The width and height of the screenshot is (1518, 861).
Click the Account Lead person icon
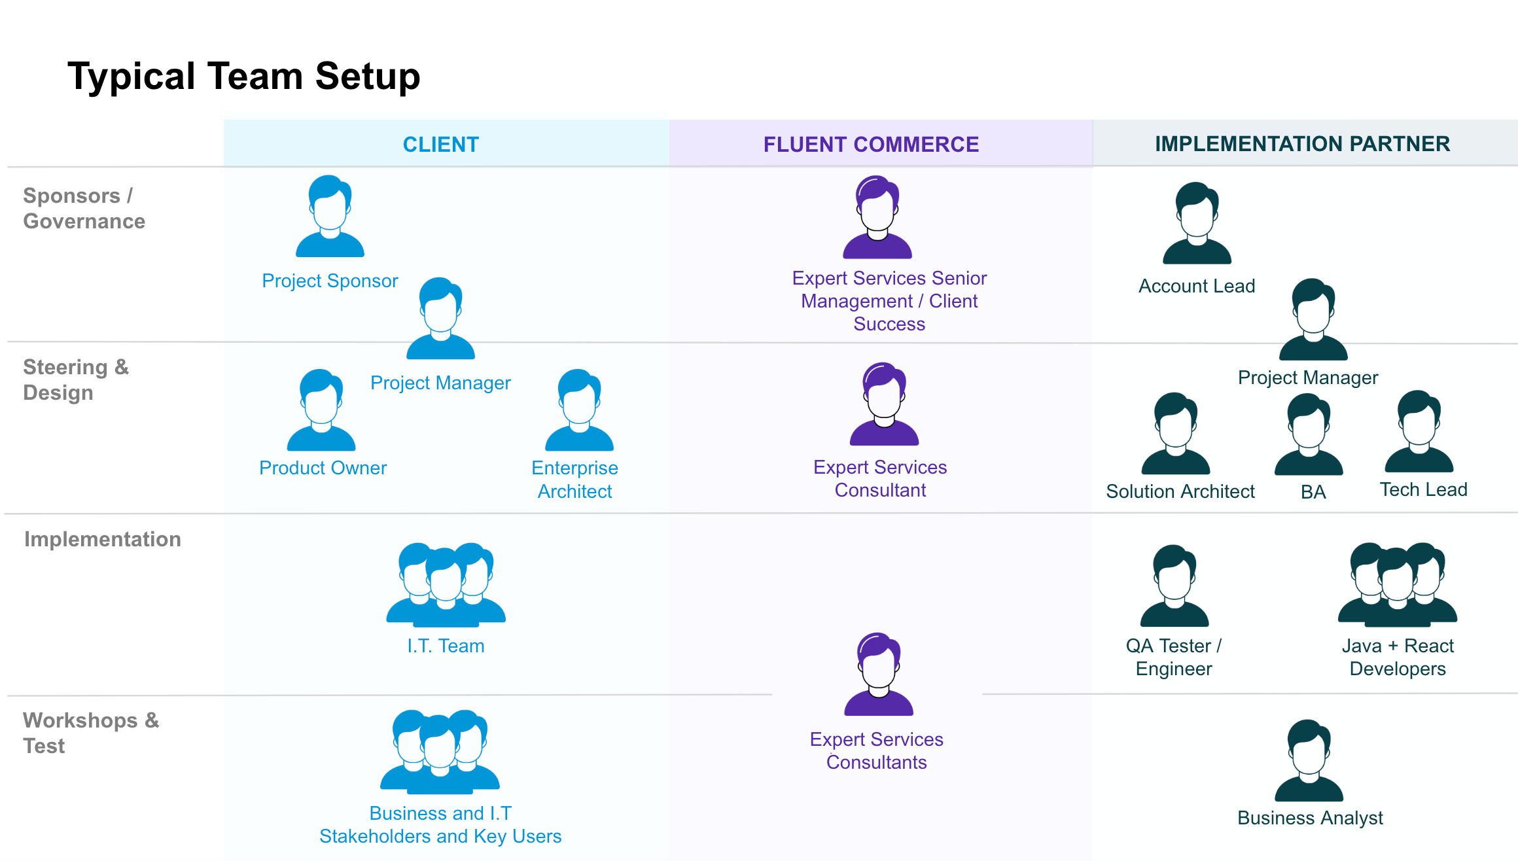1197,224
